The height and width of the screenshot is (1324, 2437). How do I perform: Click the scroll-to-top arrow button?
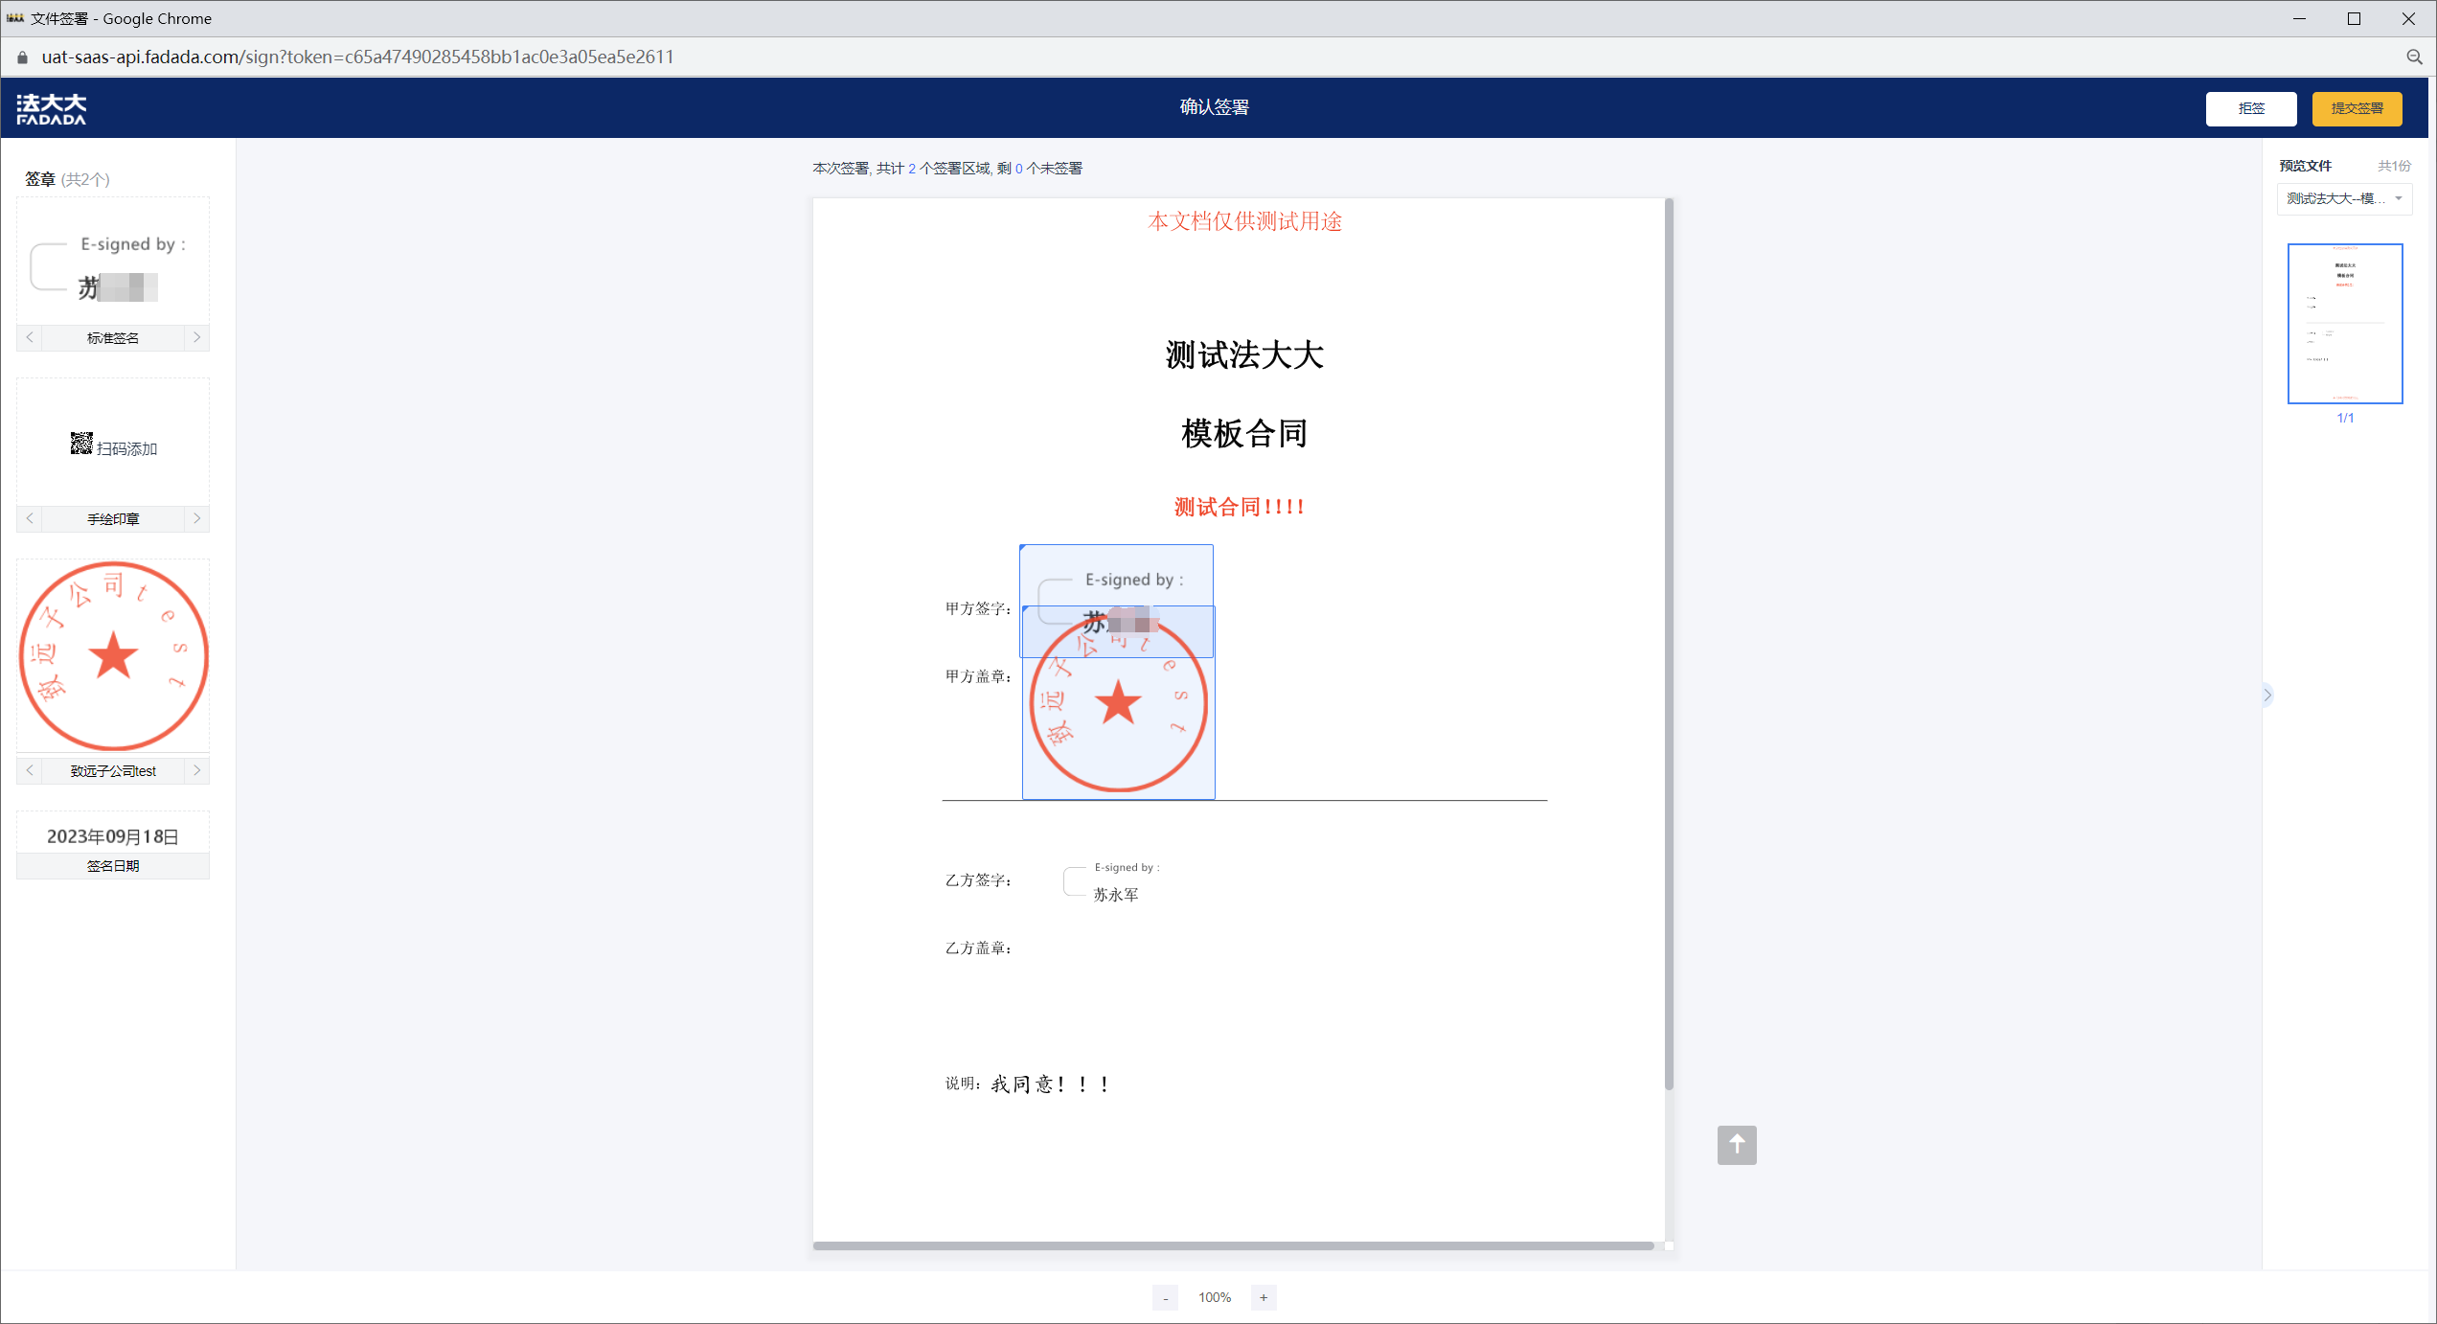pyautogui.click(x=1736, y=1145)
